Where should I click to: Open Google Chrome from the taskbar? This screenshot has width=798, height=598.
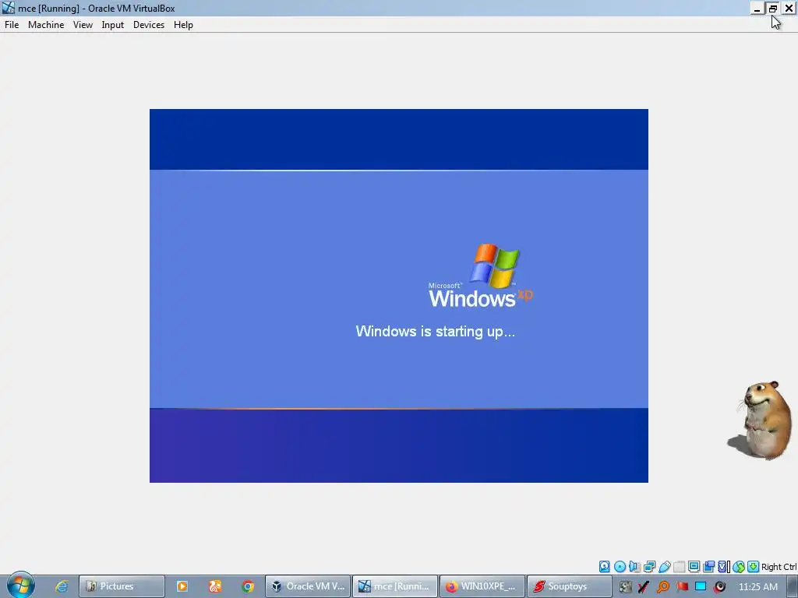pyautogui.click(x=248, y=586)
